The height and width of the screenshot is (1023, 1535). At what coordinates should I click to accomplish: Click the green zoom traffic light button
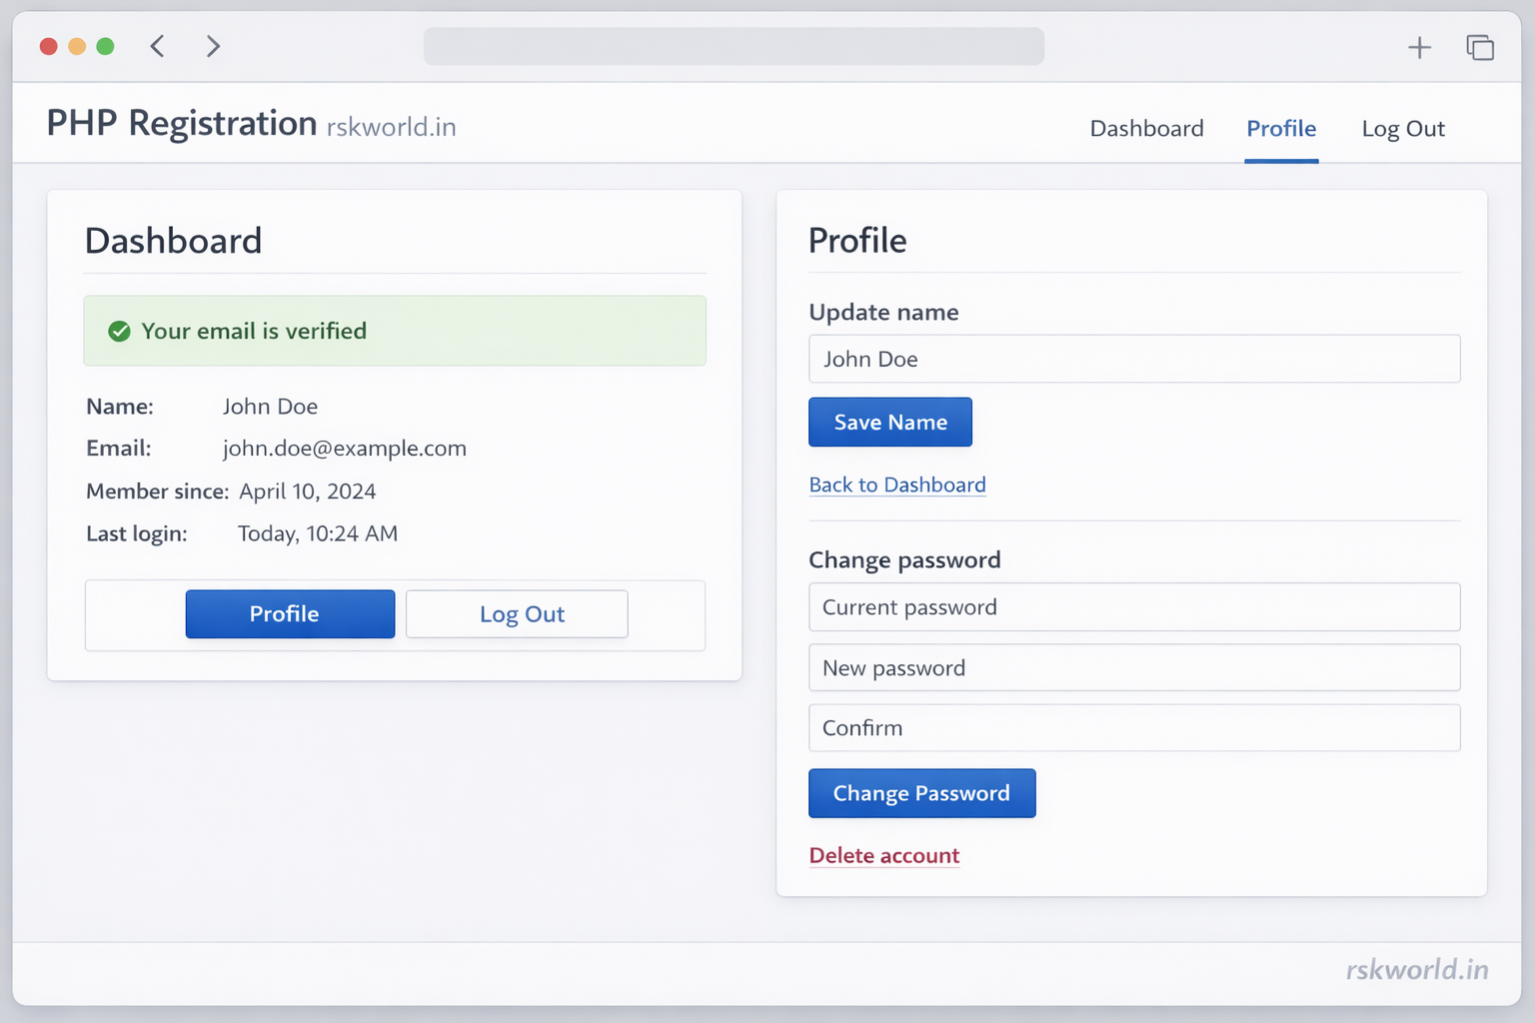tap(104, 46)
